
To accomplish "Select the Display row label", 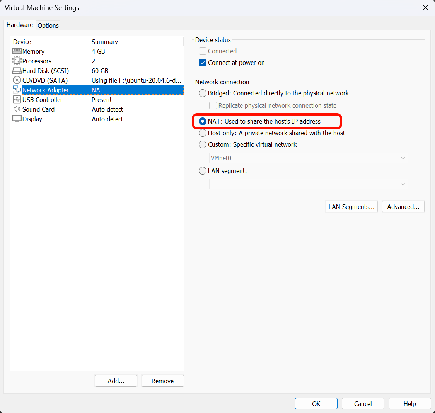I will [x=32, y=119].
